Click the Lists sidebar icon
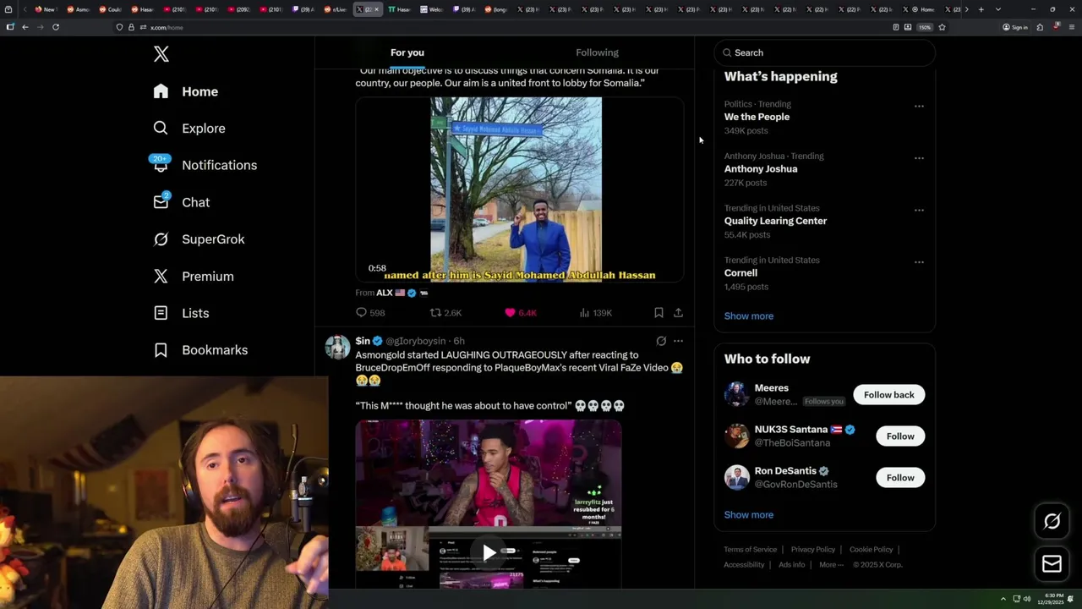 click(161, 313)
